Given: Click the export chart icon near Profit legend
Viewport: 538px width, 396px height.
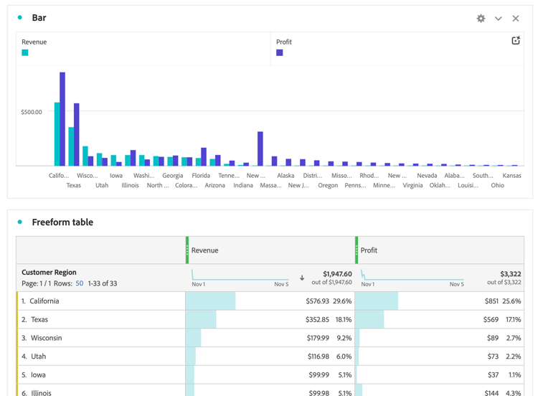Looking at the screenshot, I should 516,40.
